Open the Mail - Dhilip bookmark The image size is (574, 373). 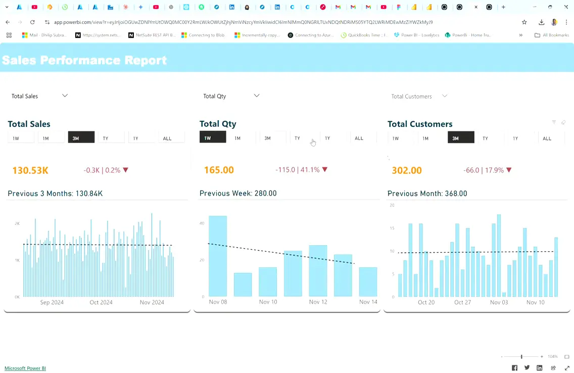(44, 35)
